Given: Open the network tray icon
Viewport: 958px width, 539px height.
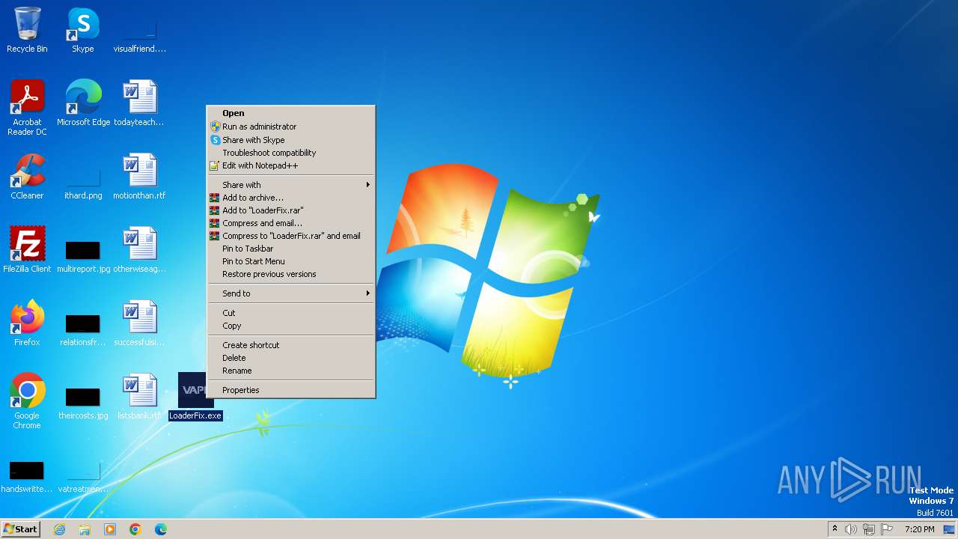Looking at the screenshot, I should click(x=869, y=529).
